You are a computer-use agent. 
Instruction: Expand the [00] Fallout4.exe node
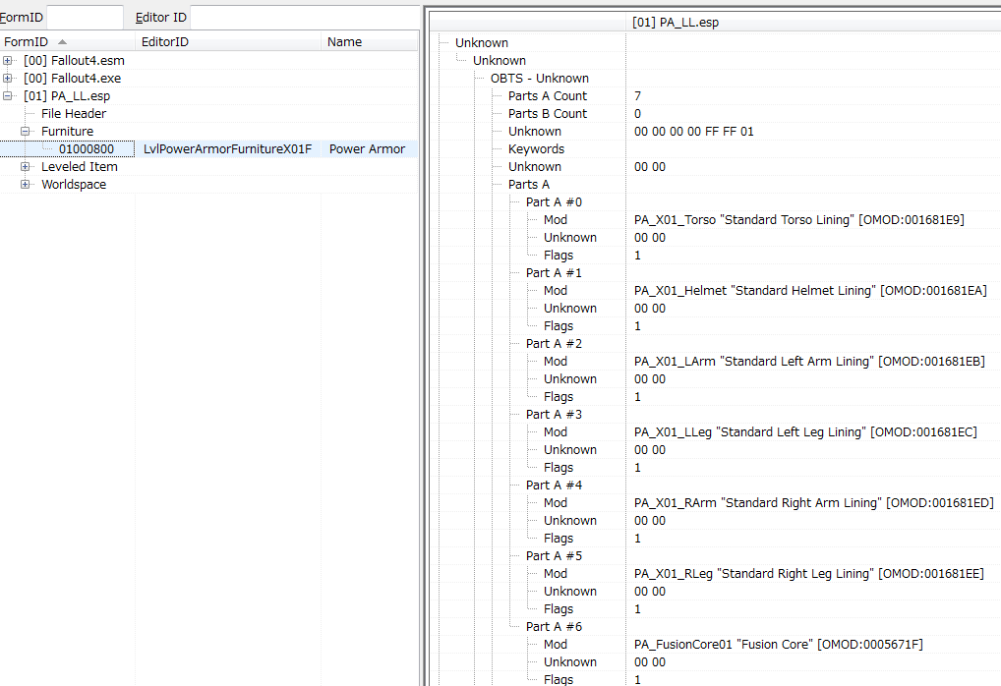point(8,78)
